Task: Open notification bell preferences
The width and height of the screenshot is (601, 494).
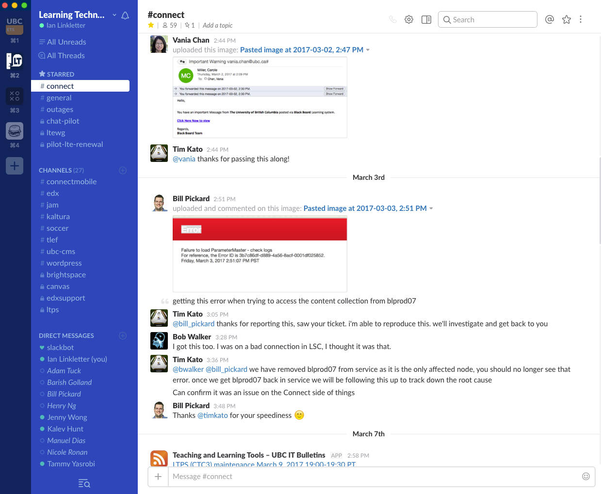Action: [x=125, y=16]
